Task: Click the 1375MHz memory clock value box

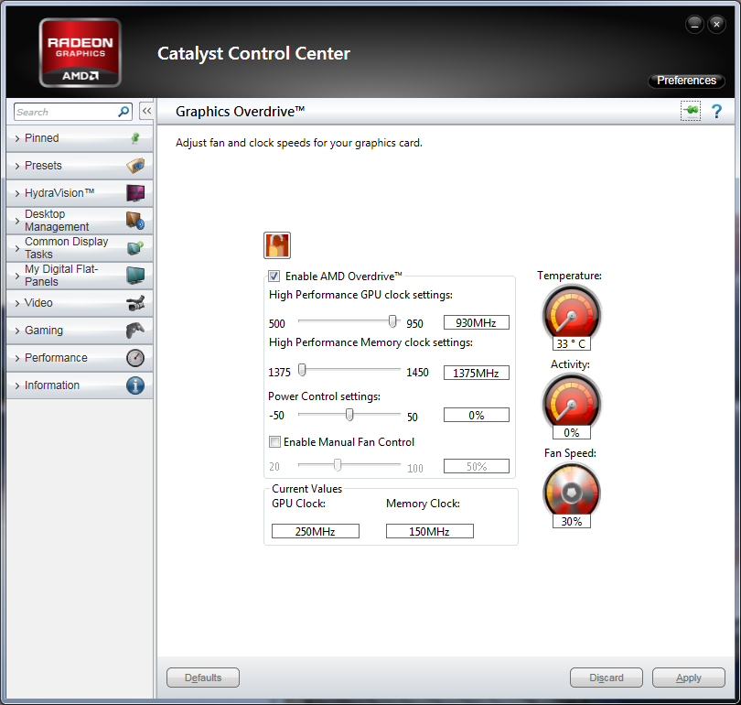Action: click(477, 373)
